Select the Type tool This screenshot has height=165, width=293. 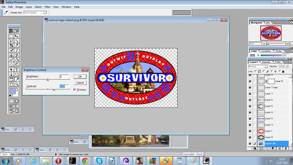click(16, 69)
